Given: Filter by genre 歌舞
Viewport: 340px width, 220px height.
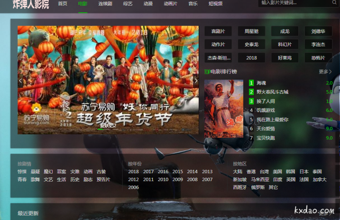Looking at the screenshot, I should tap(35, 180).
